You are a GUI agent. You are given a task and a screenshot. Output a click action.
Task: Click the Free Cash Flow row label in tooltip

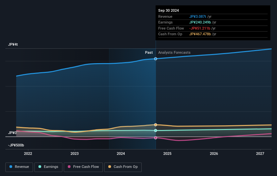point(171,28)
